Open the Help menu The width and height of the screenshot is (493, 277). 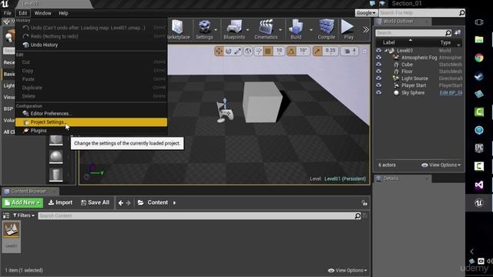(x=63, y=13)
